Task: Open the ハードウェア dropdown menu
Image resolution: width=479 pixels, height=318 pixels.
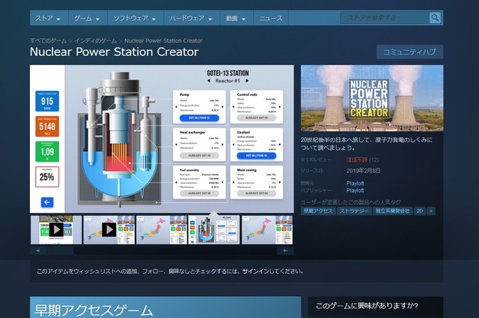Action: 191,18
